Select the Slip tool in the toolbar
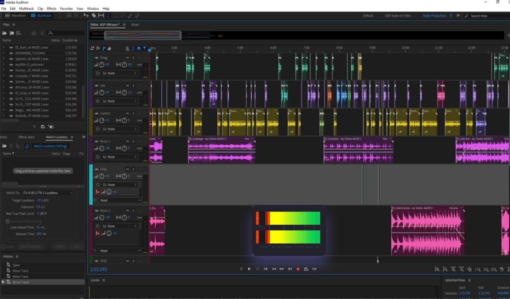This screenshot has width=510, height=299. point(101,15)
